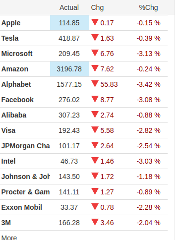Click the More link below the table

[9, 238]
